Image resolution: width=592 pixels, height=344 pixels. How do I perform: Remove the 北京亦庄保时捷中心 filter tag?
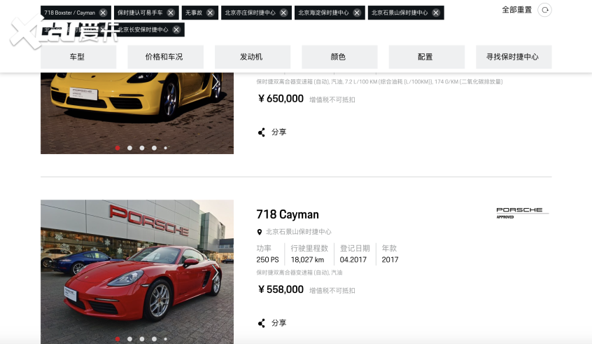(x=283, y=13)
